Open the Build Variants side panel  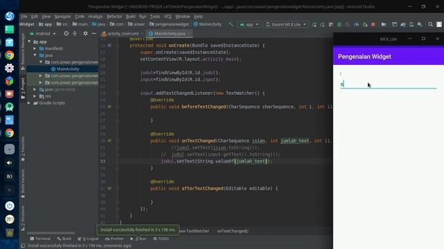[x=23, y=183]
